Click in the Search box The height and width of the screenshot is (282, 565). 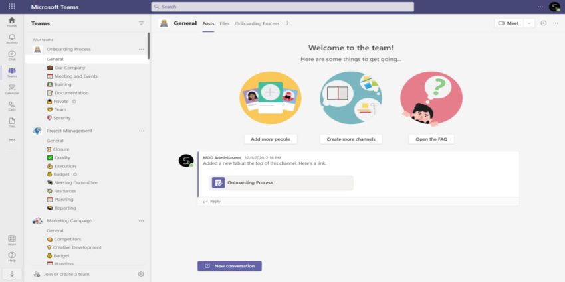point(282,7)
